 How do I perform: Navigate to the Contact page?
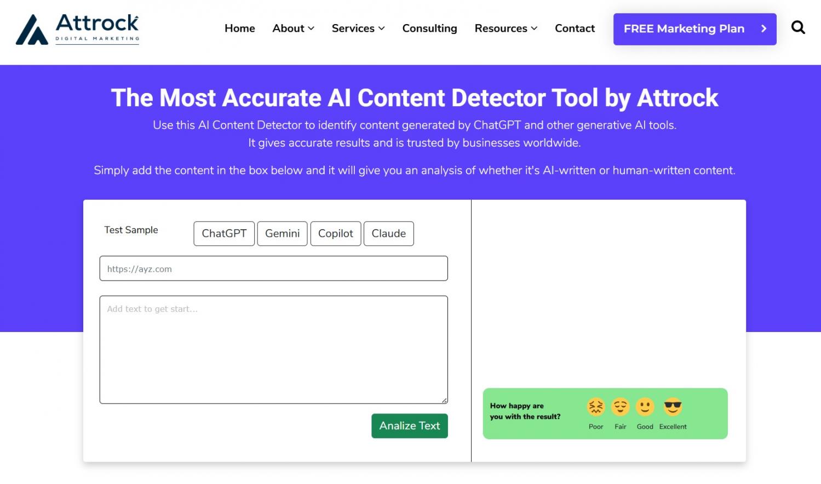(x=575, y=28)
